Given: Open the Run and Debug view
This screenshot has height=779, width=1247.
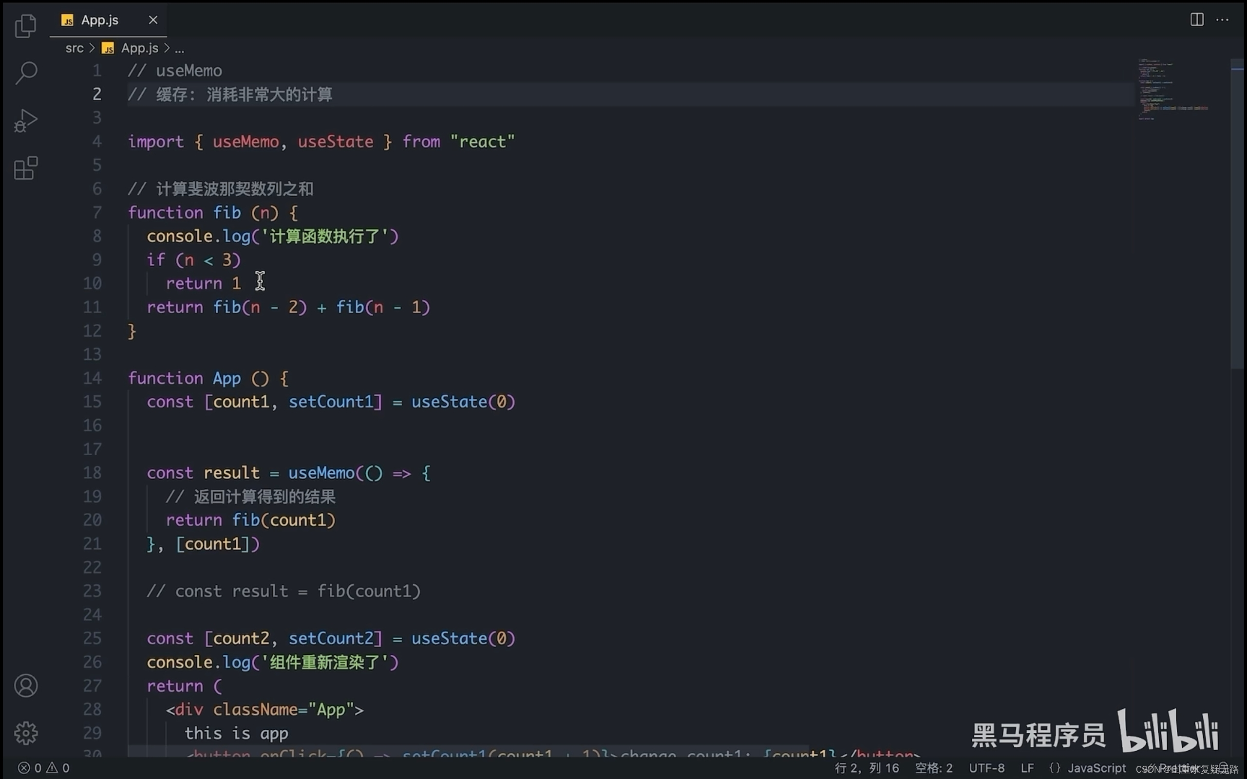Looking at the screenshot, I should [26, 121].
